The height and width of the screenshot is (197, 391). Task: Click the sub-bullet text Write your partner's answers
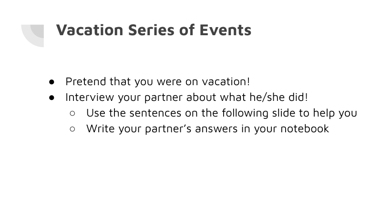tap(208, 129)
